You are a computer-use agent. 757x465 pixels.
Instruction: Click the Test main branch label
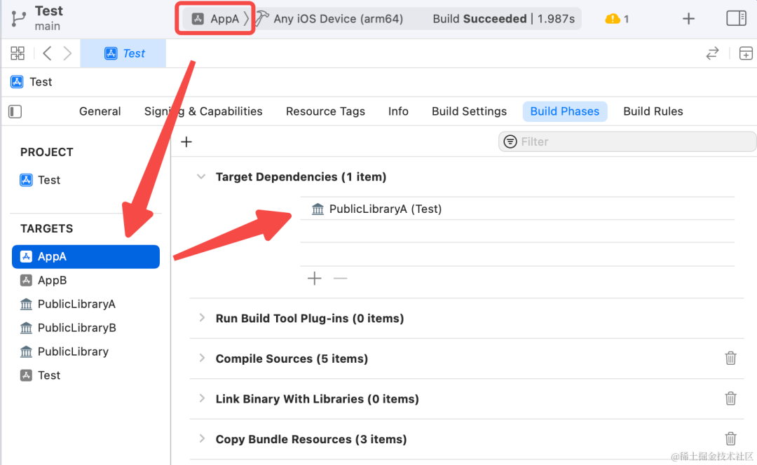click(x=48, y=18)
